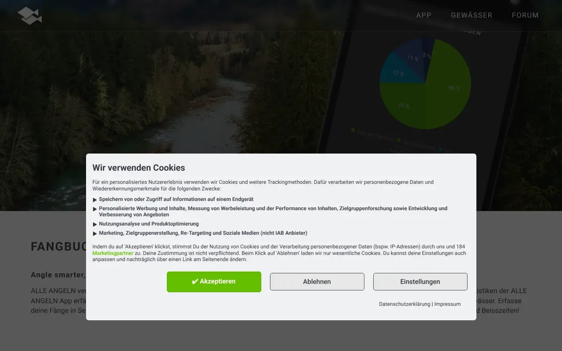This screenshot has height=351, width=562.
Task: Open the Impressum link
Action: point(447,304)
